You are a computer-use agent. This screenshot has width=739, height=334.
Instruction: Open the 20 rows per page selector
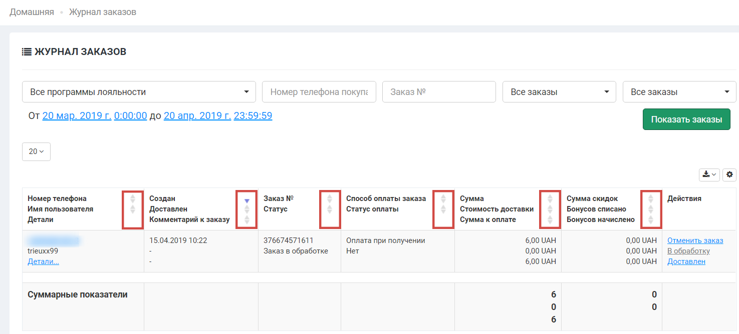tap(36, 151)
